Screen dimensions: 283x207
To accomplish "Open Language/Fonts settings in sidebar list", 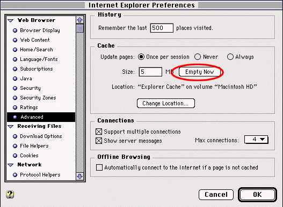I will pos(39,59).
